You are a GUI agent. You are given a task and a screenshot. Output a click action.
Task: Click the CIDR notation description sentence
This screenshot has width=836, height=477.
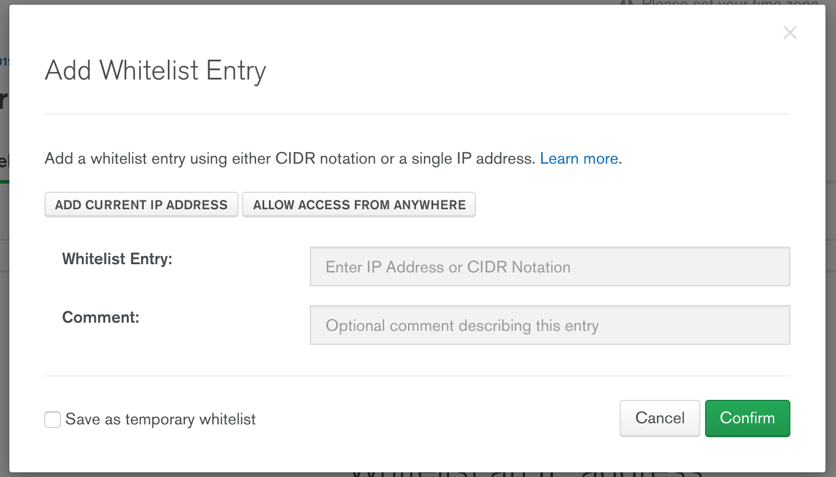pos(290,158)
